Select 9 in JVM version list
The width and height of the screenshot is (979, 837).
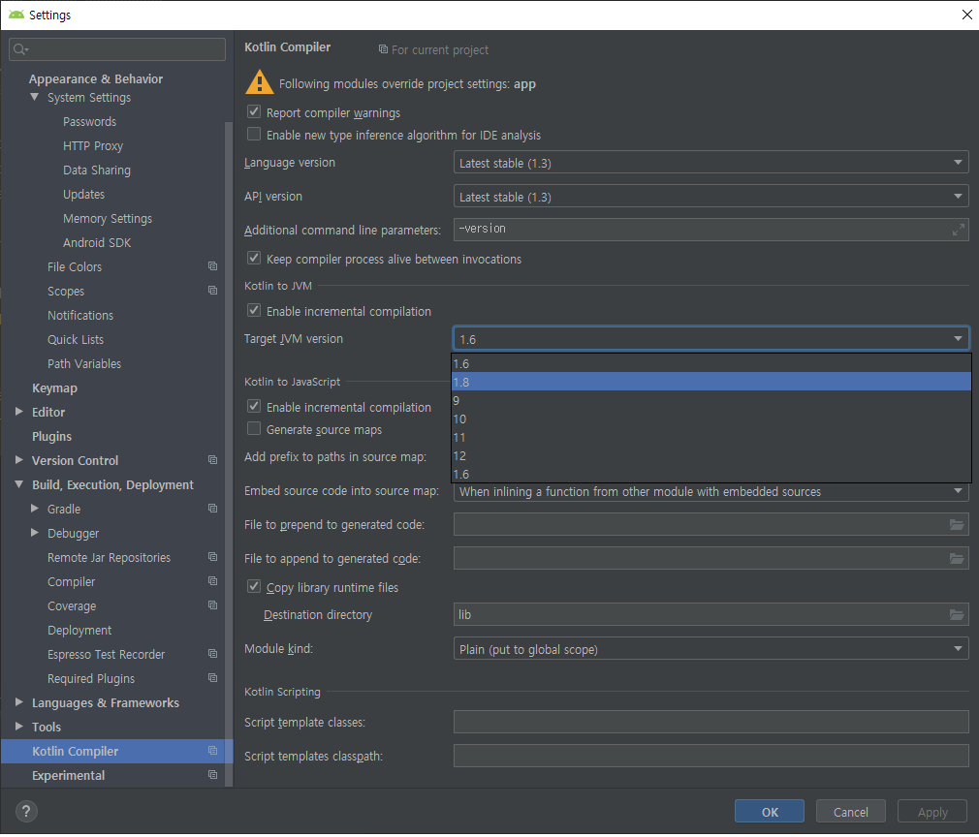click(x=711, y=400)
